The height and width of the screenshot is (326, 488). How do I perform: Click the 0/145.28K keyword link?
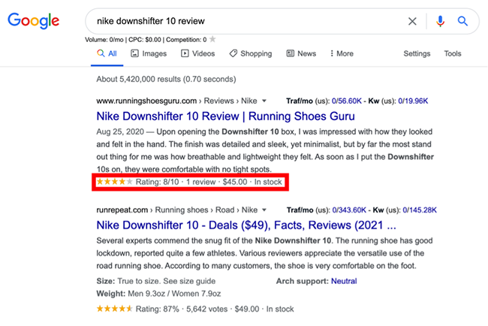pyautogui.click(x=420, y=210)
